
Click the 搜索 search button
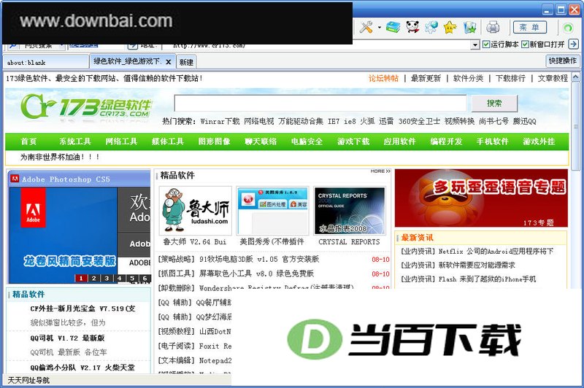[x=494, y=103]
